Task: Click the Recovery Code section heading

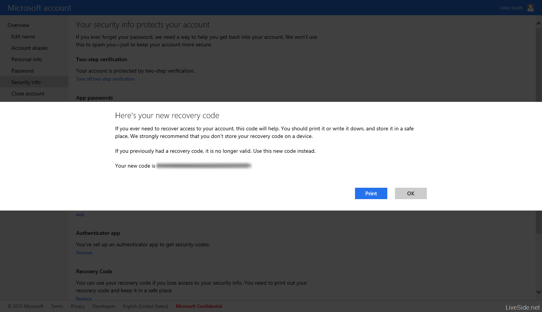Action: point(94,272)
